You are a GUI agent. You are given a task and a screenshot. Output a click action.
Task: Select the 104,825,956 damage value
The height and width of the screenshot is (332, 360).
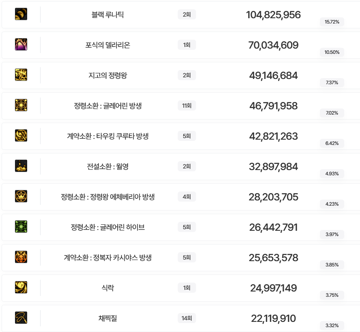coord(273,15)
